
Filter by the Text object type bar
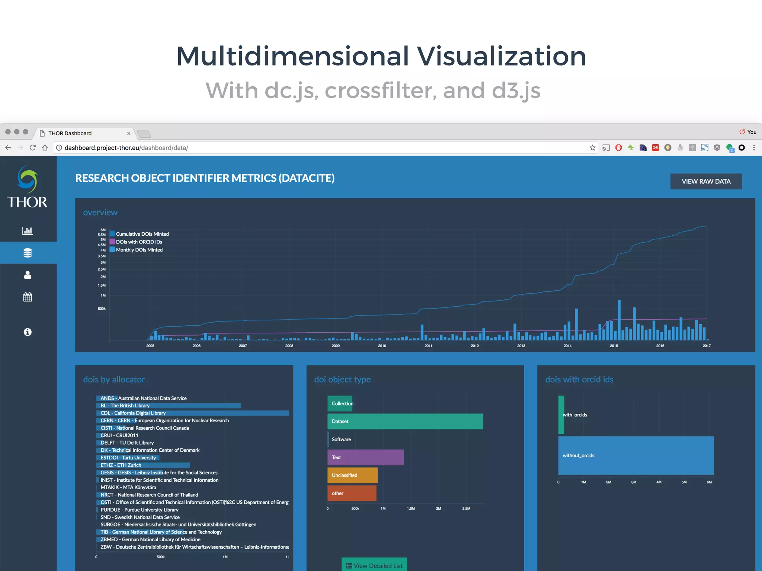point(365,457)
